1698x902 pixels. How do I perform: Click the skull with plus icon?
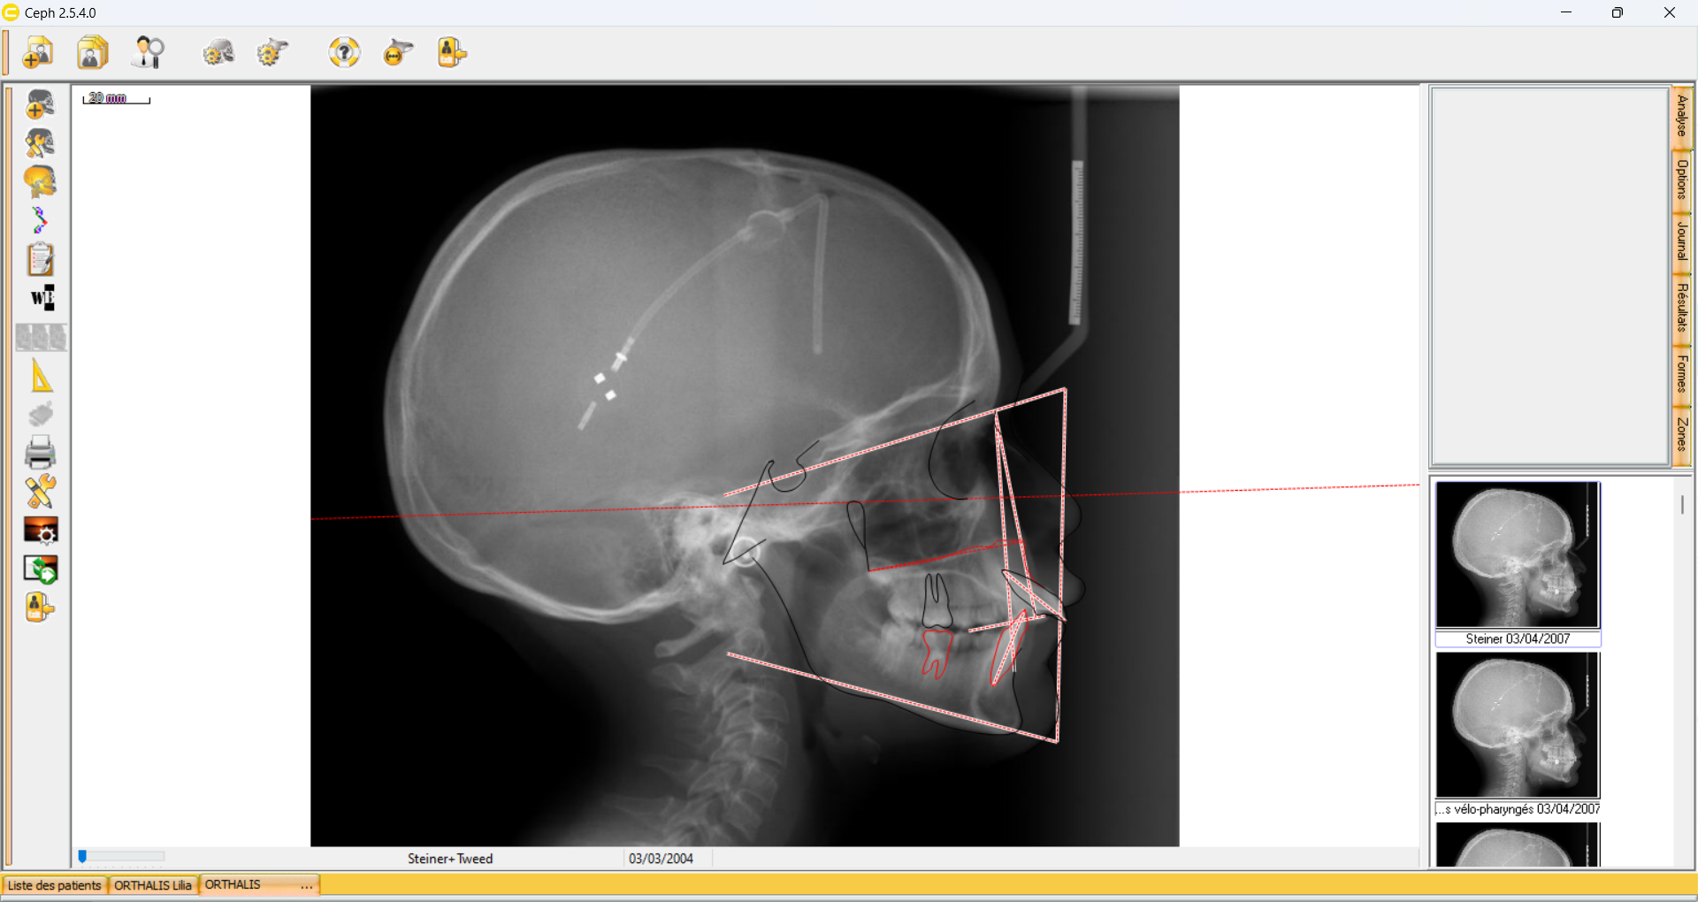[40, 104]
